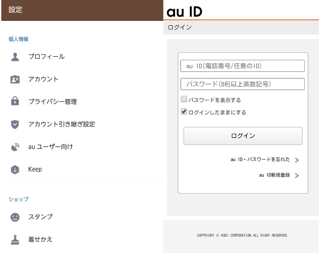Open au ID・パスワードを忘れた link

point(260,159)
